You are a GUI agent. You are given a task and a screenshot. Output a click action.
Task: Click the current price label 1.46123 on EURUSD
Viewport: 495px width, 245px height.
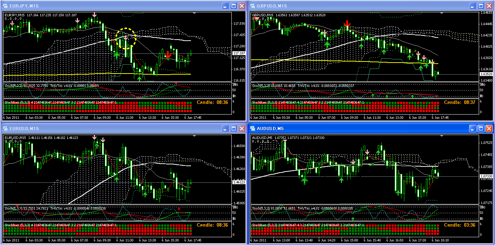(x=239, y=182)
